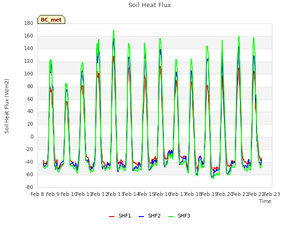Click the Time axis label
This screenshot has width=300, height=225.
coord(265,201)
